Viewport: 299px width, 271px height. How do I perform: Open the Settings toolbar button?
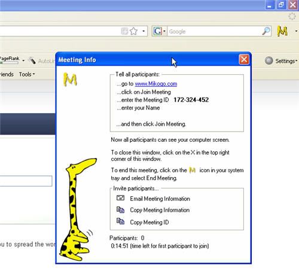pyautogui.click(x=281, y=61)
